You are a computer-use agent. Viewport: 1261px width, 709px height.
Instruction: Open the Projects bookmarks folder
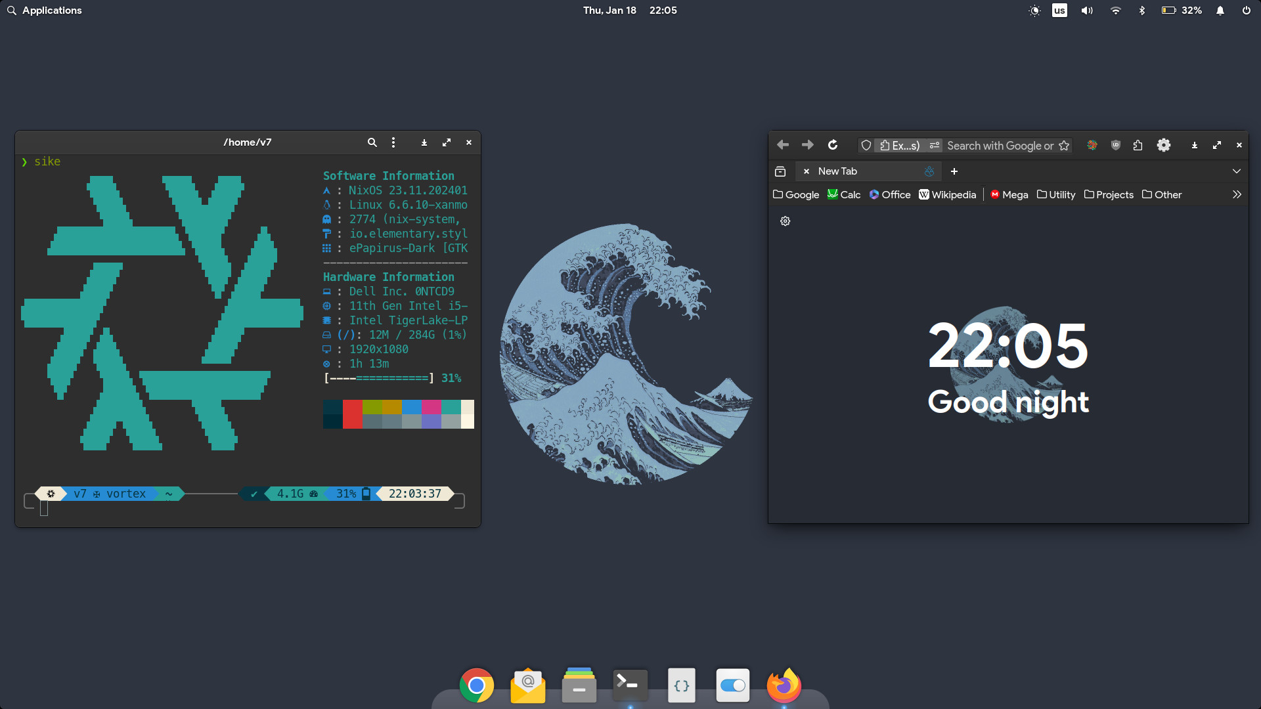(1109, 195)
